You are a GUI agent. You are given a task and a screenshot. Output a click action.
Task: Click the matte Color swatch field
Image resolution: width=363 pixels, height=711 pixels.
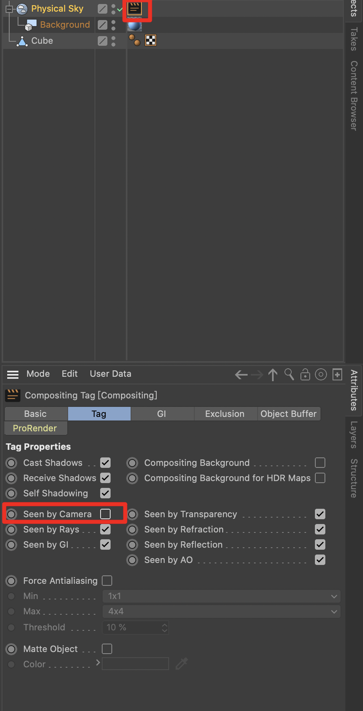click(135, 664)
